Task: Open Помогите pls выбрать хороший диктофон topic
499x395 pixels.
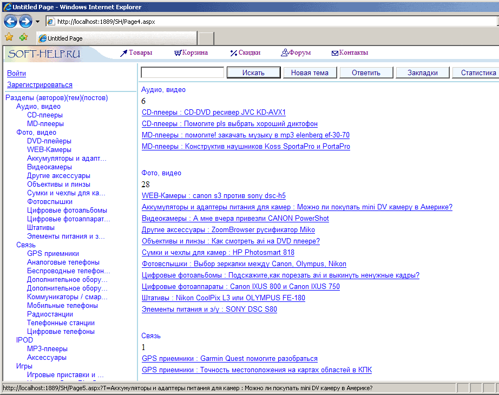Action: pos(230,123)
